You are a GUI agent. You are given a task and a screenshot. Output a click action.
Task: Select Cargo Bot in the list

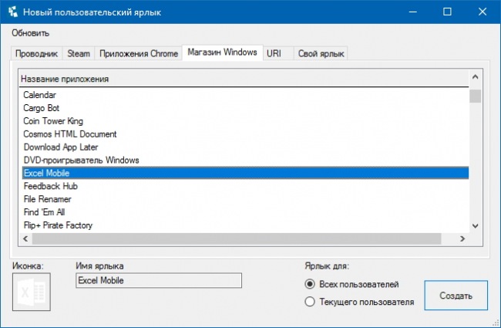pos(245,108)
